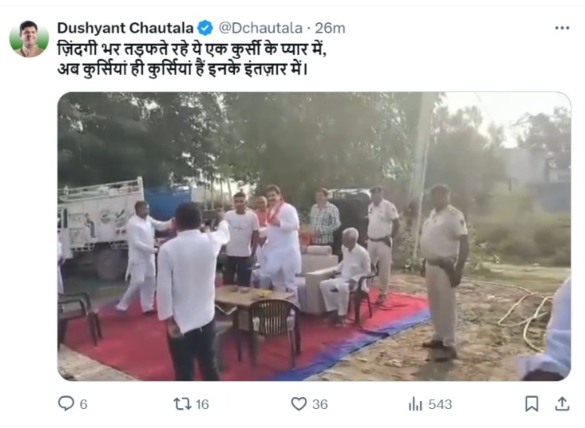
Task: Open the @Dchautala handle link
Action: (x=260, y=29)
